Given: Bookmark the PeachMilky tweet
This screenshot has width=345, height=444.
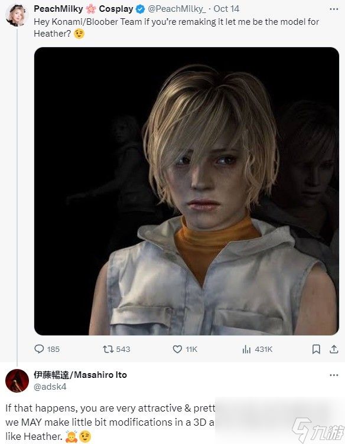Looking at the screenshot, I should 316,349.
